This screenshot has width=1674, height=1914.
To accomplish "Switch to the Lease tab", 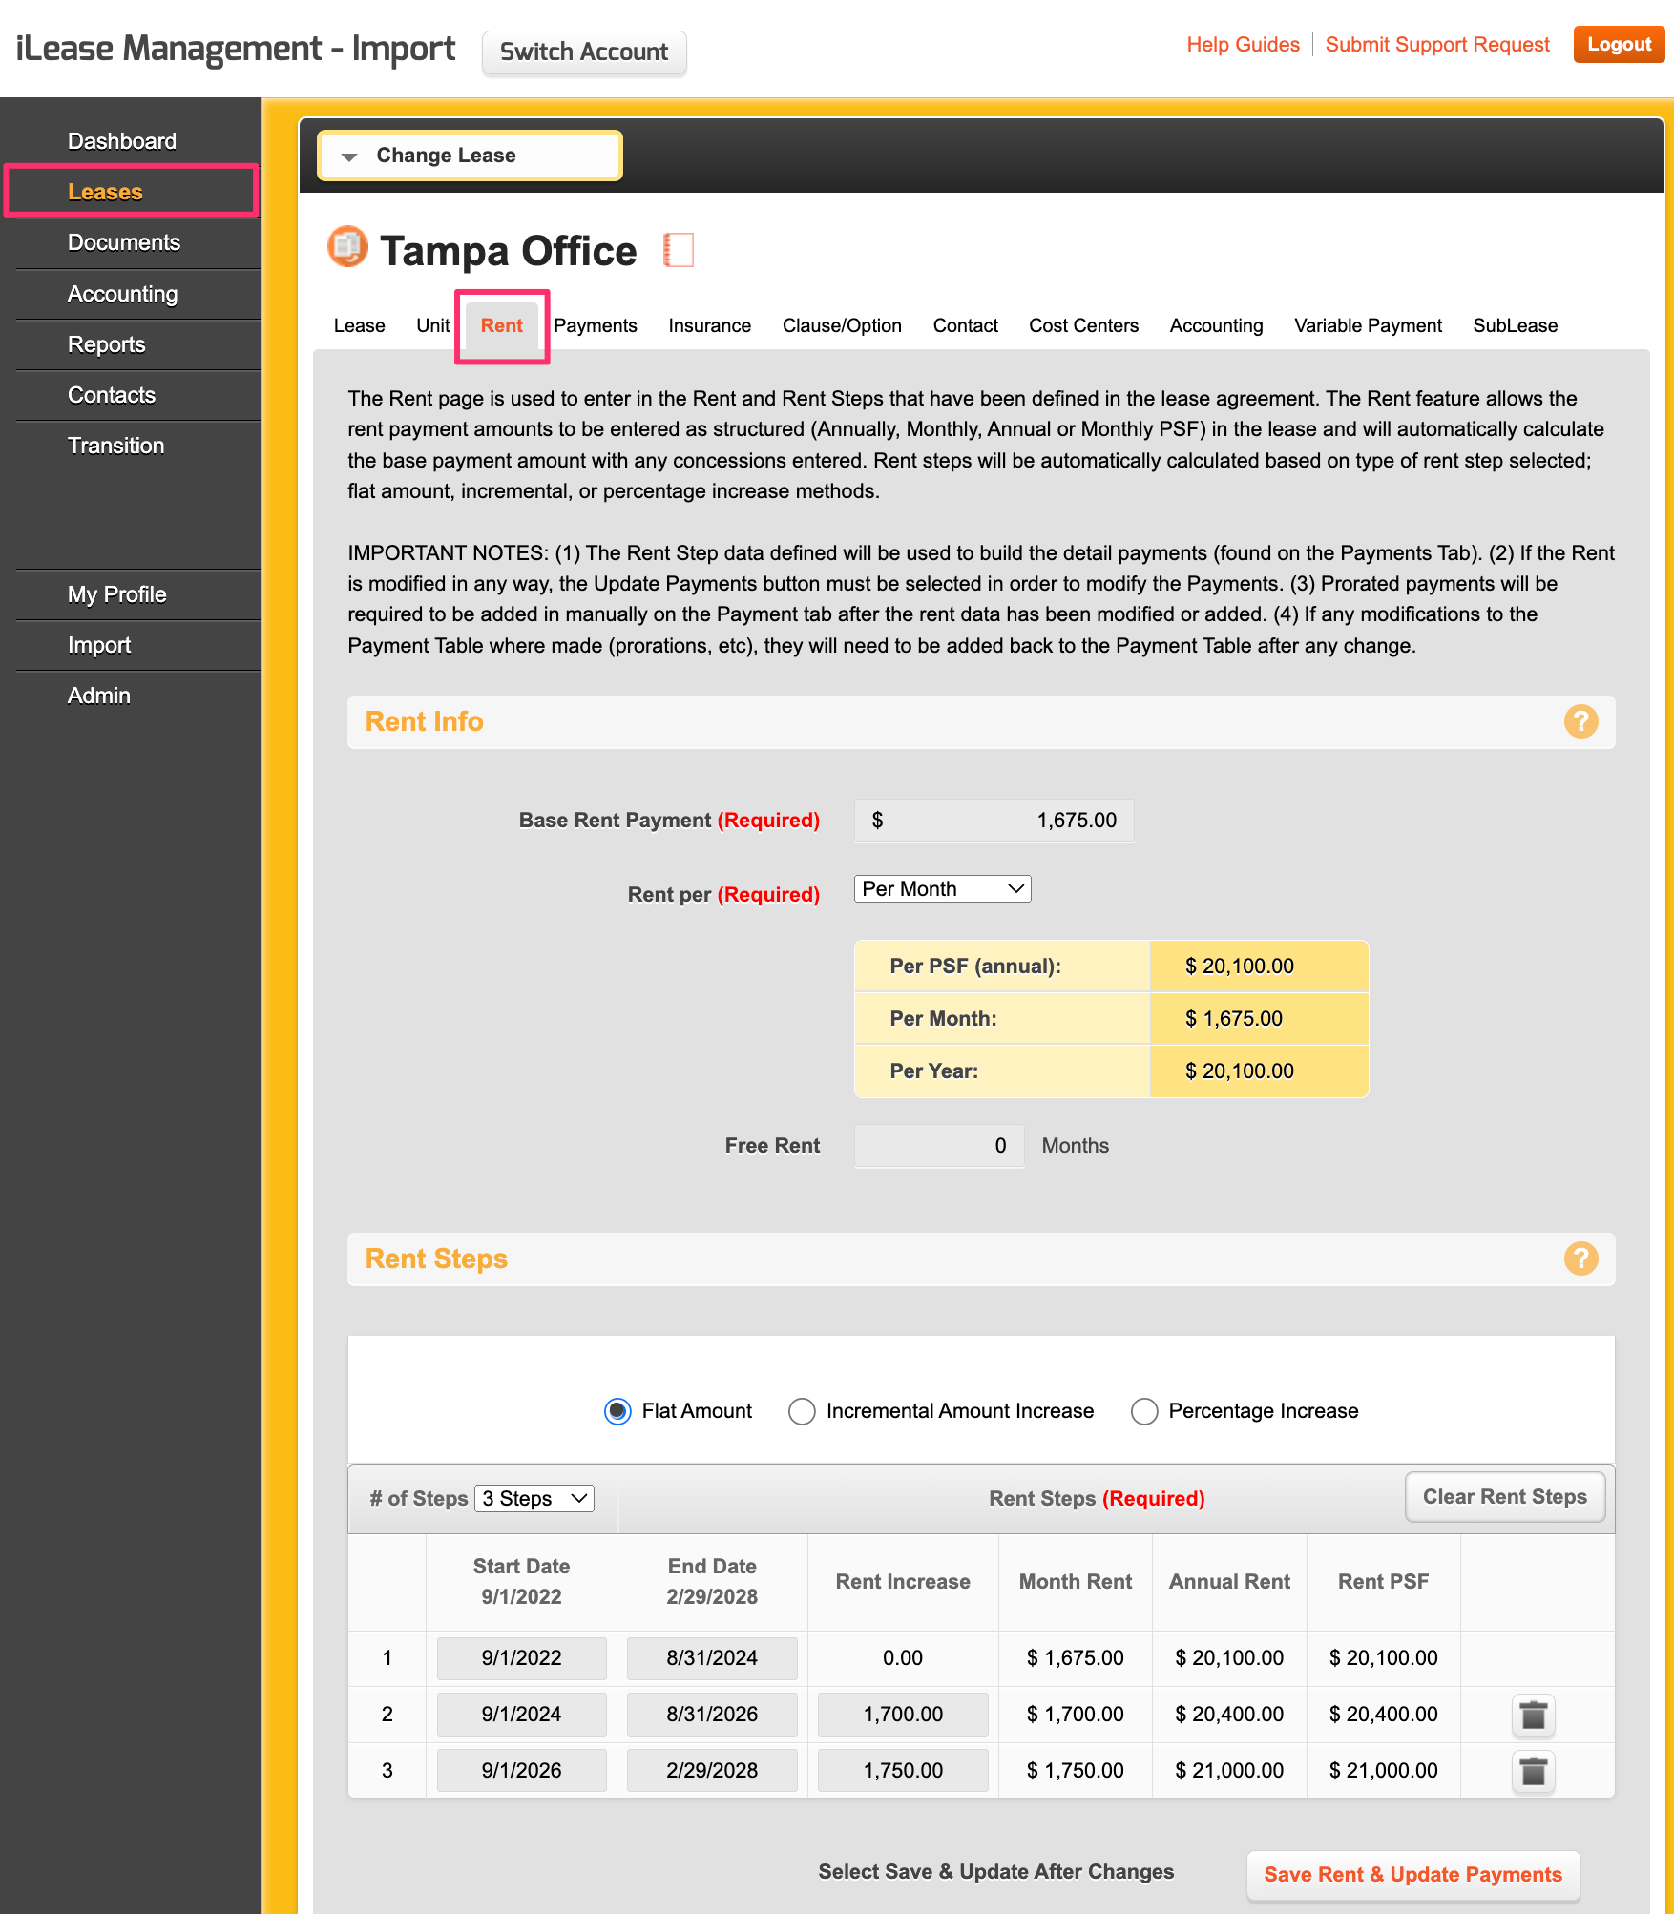I will [x=359, y=325].
